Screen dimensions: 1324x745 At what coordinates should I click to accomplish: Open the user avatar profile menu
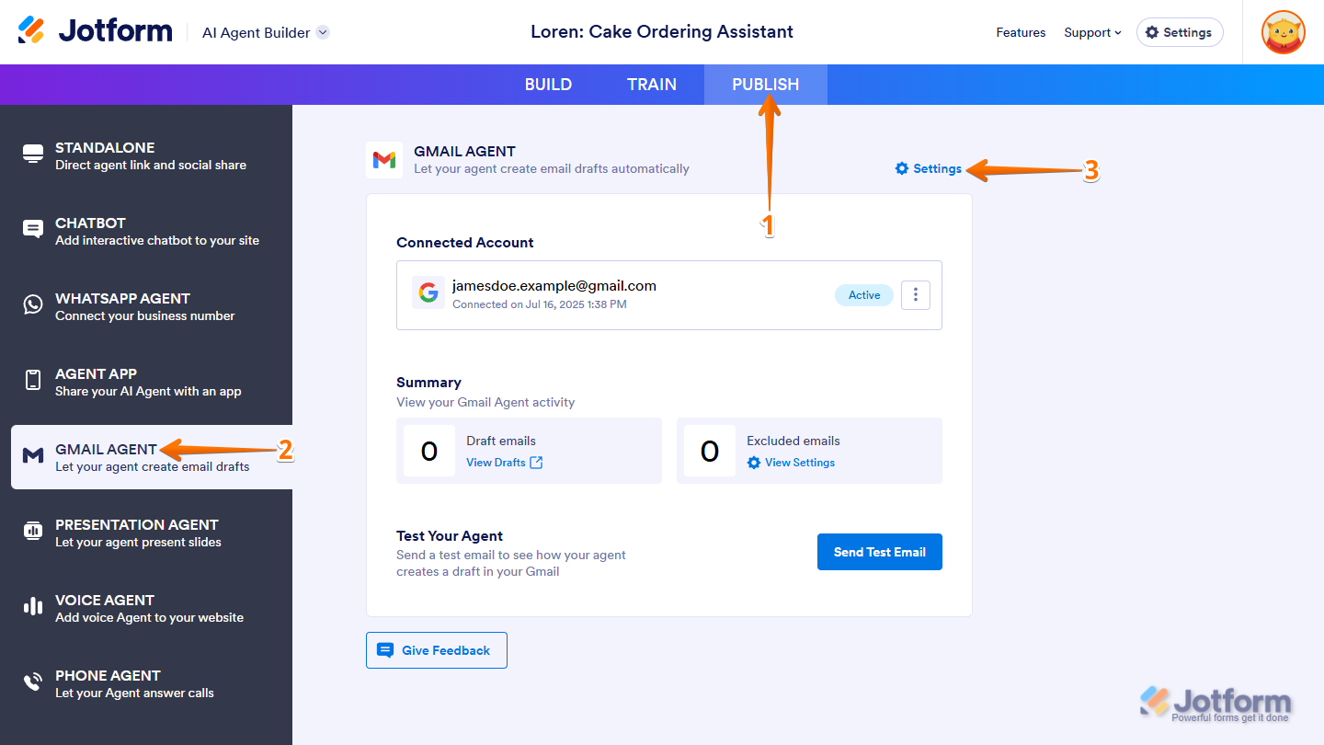(x=1283, y=32)
